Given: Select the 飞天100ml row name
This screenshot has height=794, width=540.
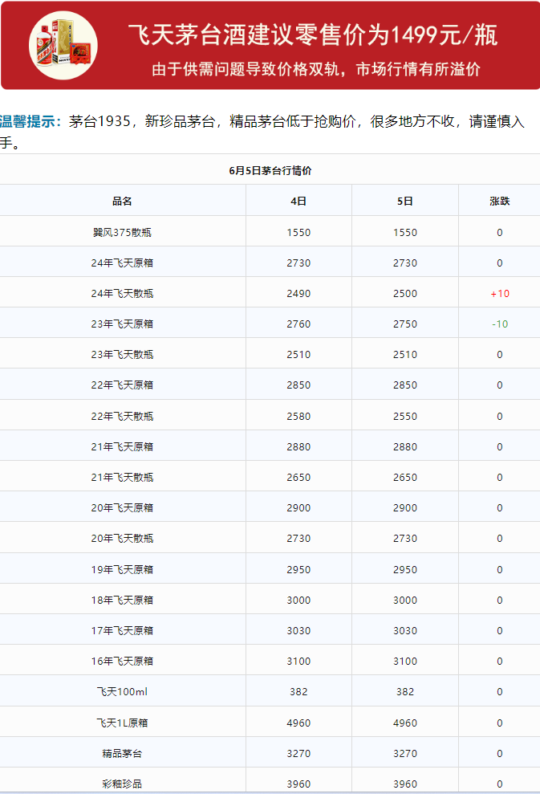Looking at the screenshot, I should 122,692.
